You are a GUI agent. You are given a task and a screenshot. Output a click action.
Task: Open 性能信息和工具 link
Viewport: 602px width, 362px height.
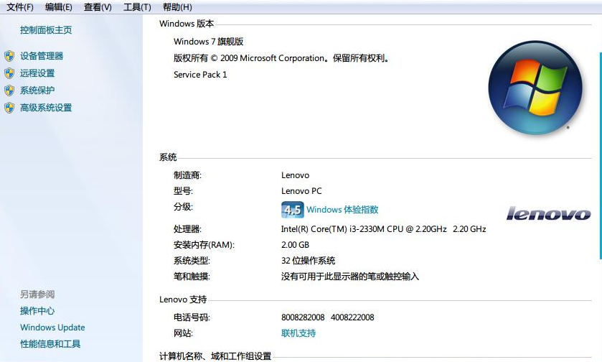50,344
